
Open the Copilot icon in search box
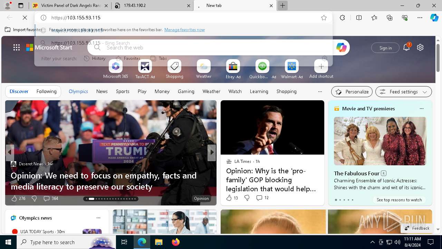[341, 48]
